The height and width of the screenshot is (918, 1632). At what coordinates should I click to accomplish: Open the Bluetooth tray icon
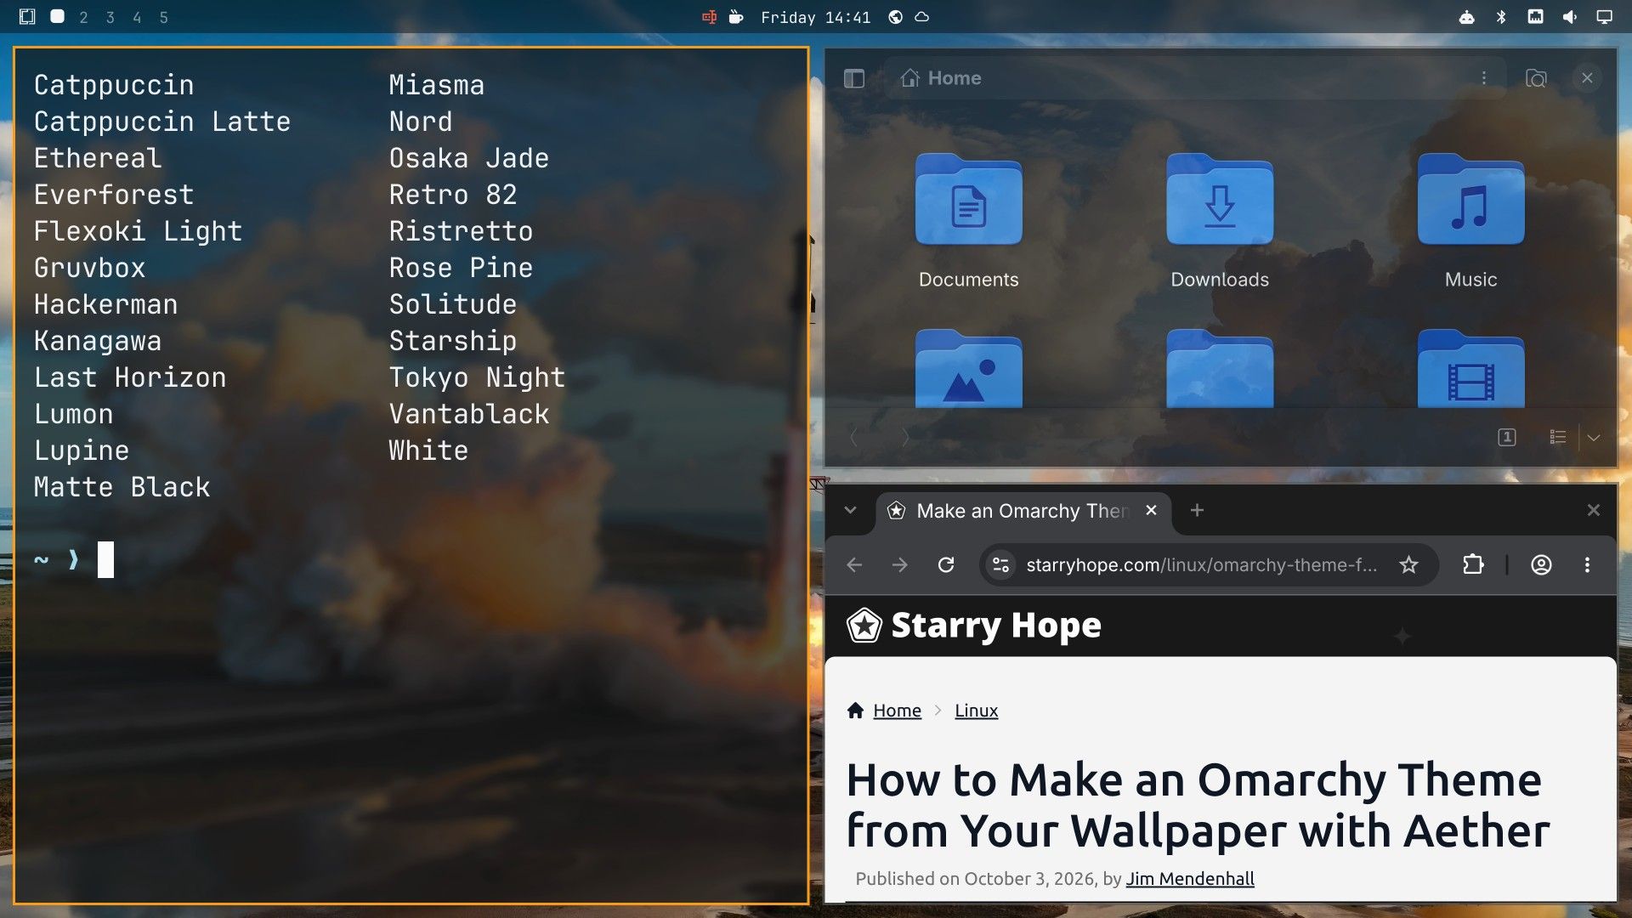[1501, 17]
